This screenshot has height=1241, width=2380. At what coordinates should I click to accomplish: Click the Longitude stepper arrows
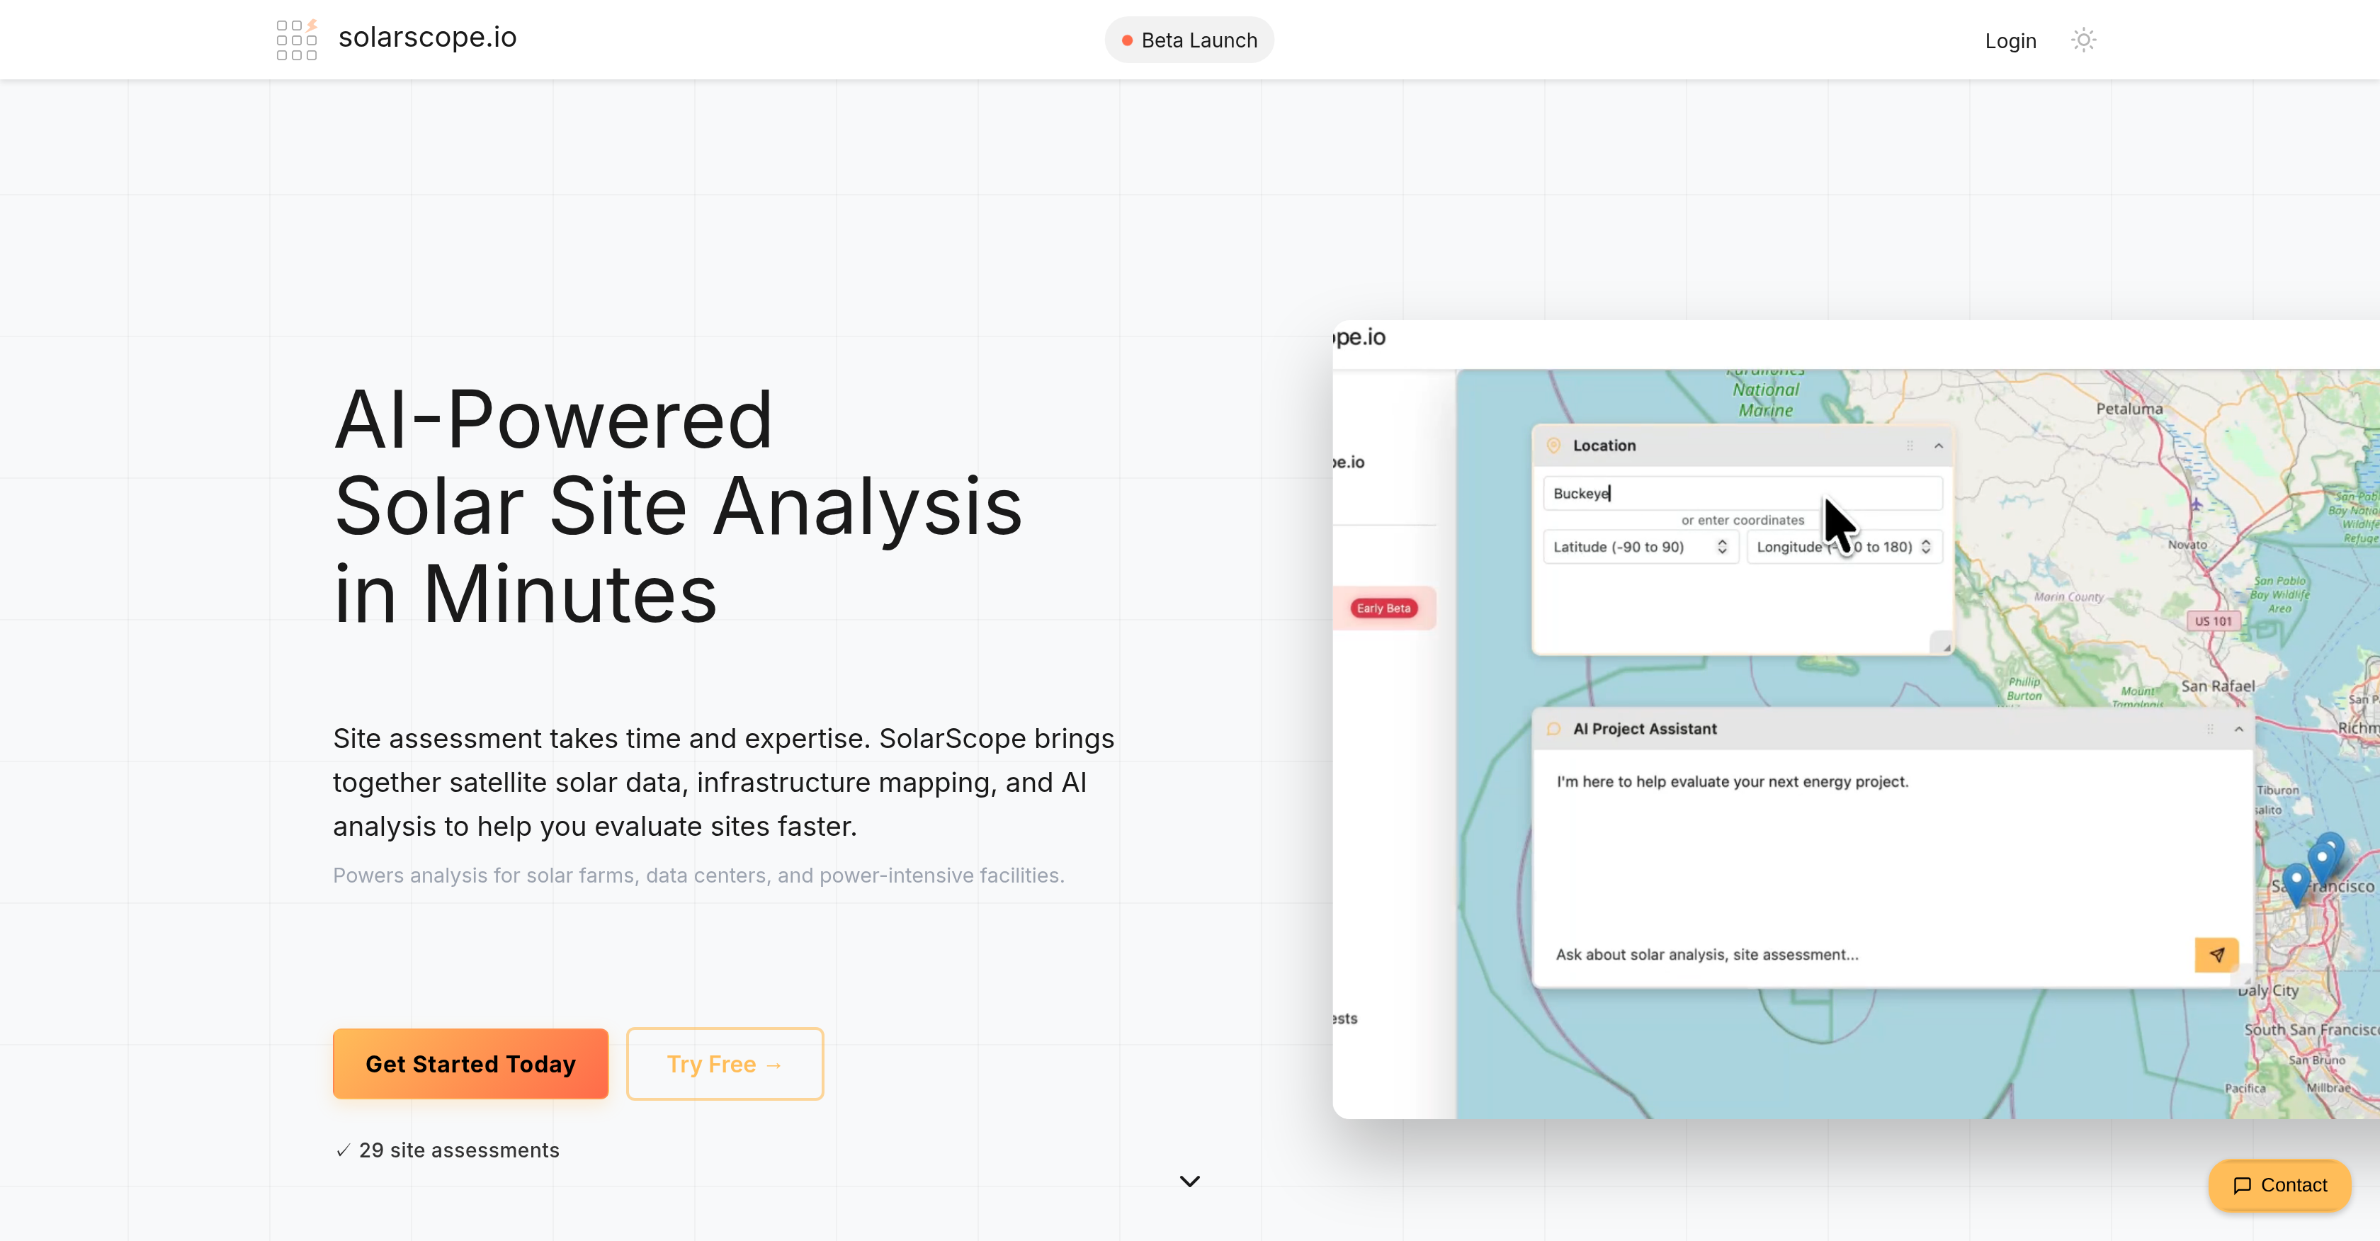1925,547
